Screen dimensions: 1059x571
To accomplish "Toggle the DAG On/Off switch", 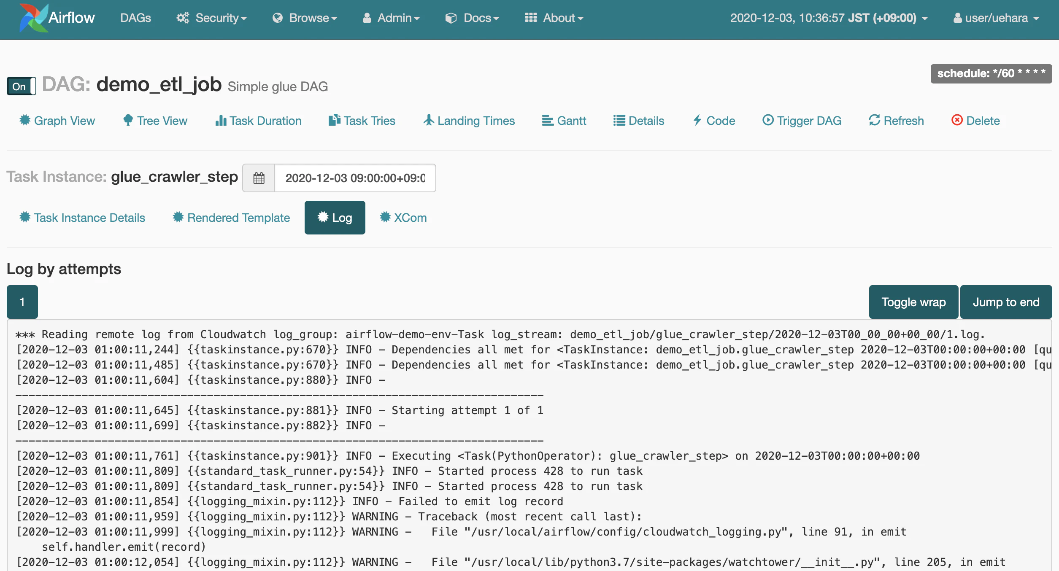I will 21,86.
